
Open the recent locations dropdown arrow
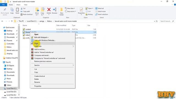point(9,21)
